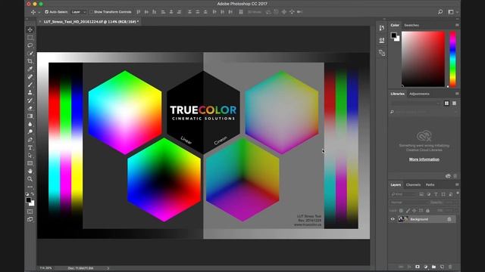Select the LUT_Stress_Test document tab
This screenshot has height=272, width=485.
[x=89, y=22]
